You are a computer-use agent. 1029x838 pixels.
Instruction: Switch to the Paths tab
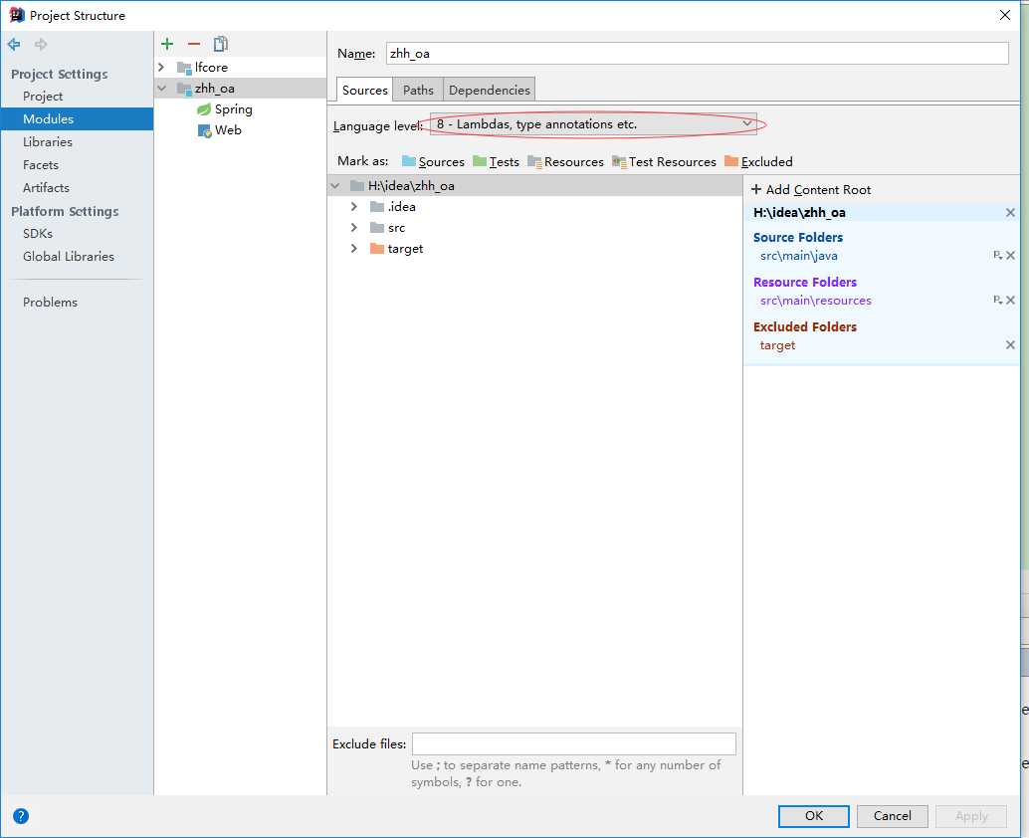[x=418, y=90]
